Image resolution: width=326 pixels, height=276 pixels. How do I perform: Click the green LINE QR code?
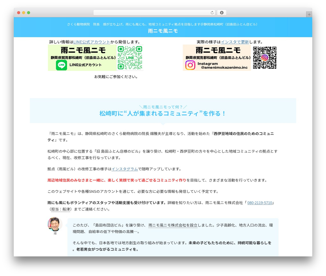130,58
